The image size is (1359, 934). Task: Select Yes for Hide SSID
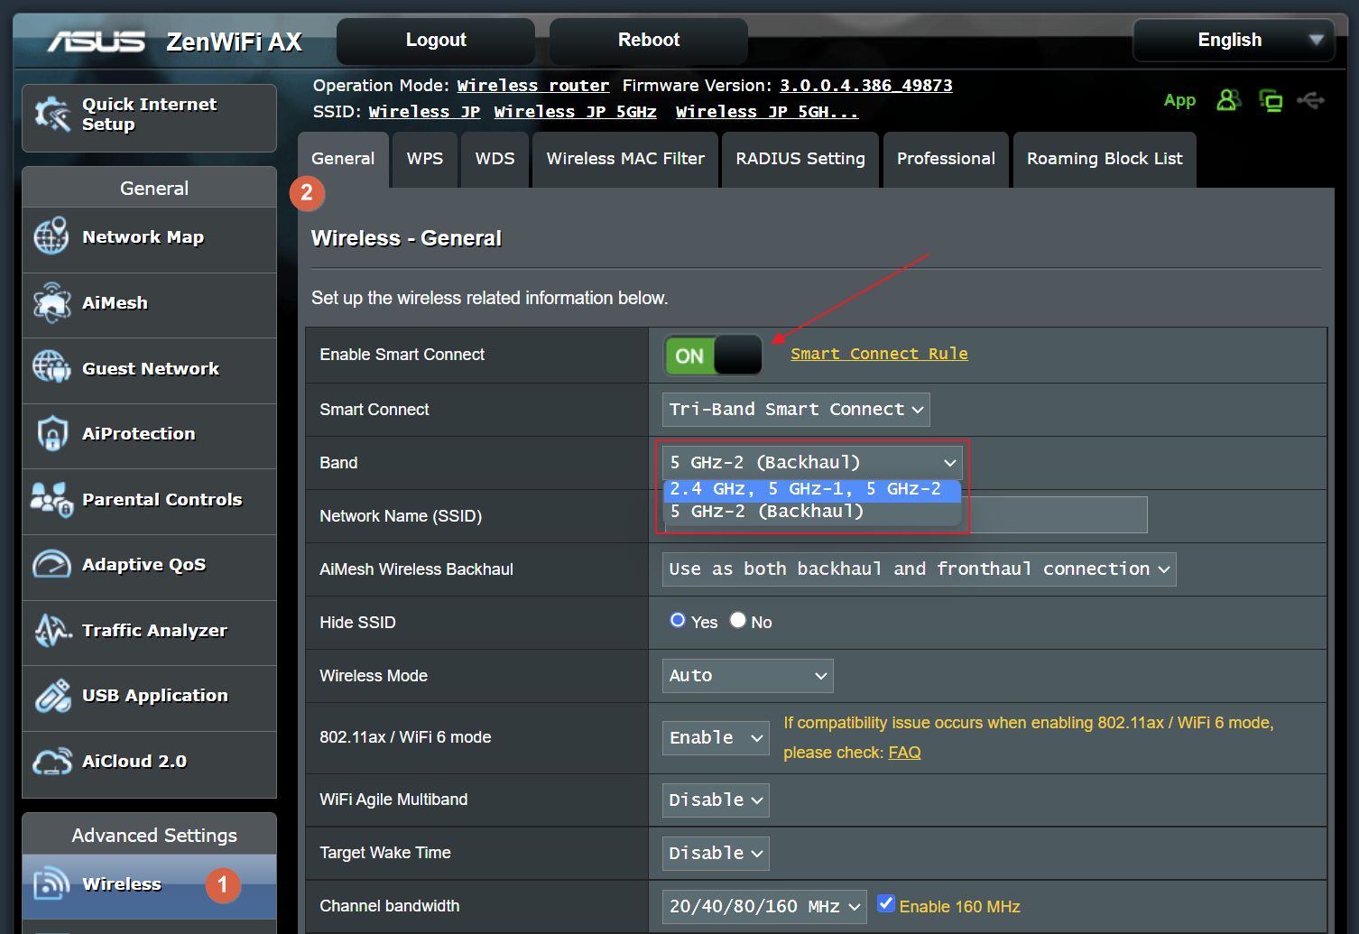[x=678, y=620]
